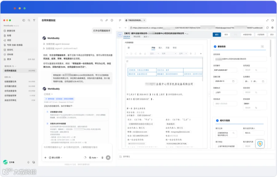Click the 保存 save button
The width and height of the screenshot is (277, 177).
pos(226,35)
